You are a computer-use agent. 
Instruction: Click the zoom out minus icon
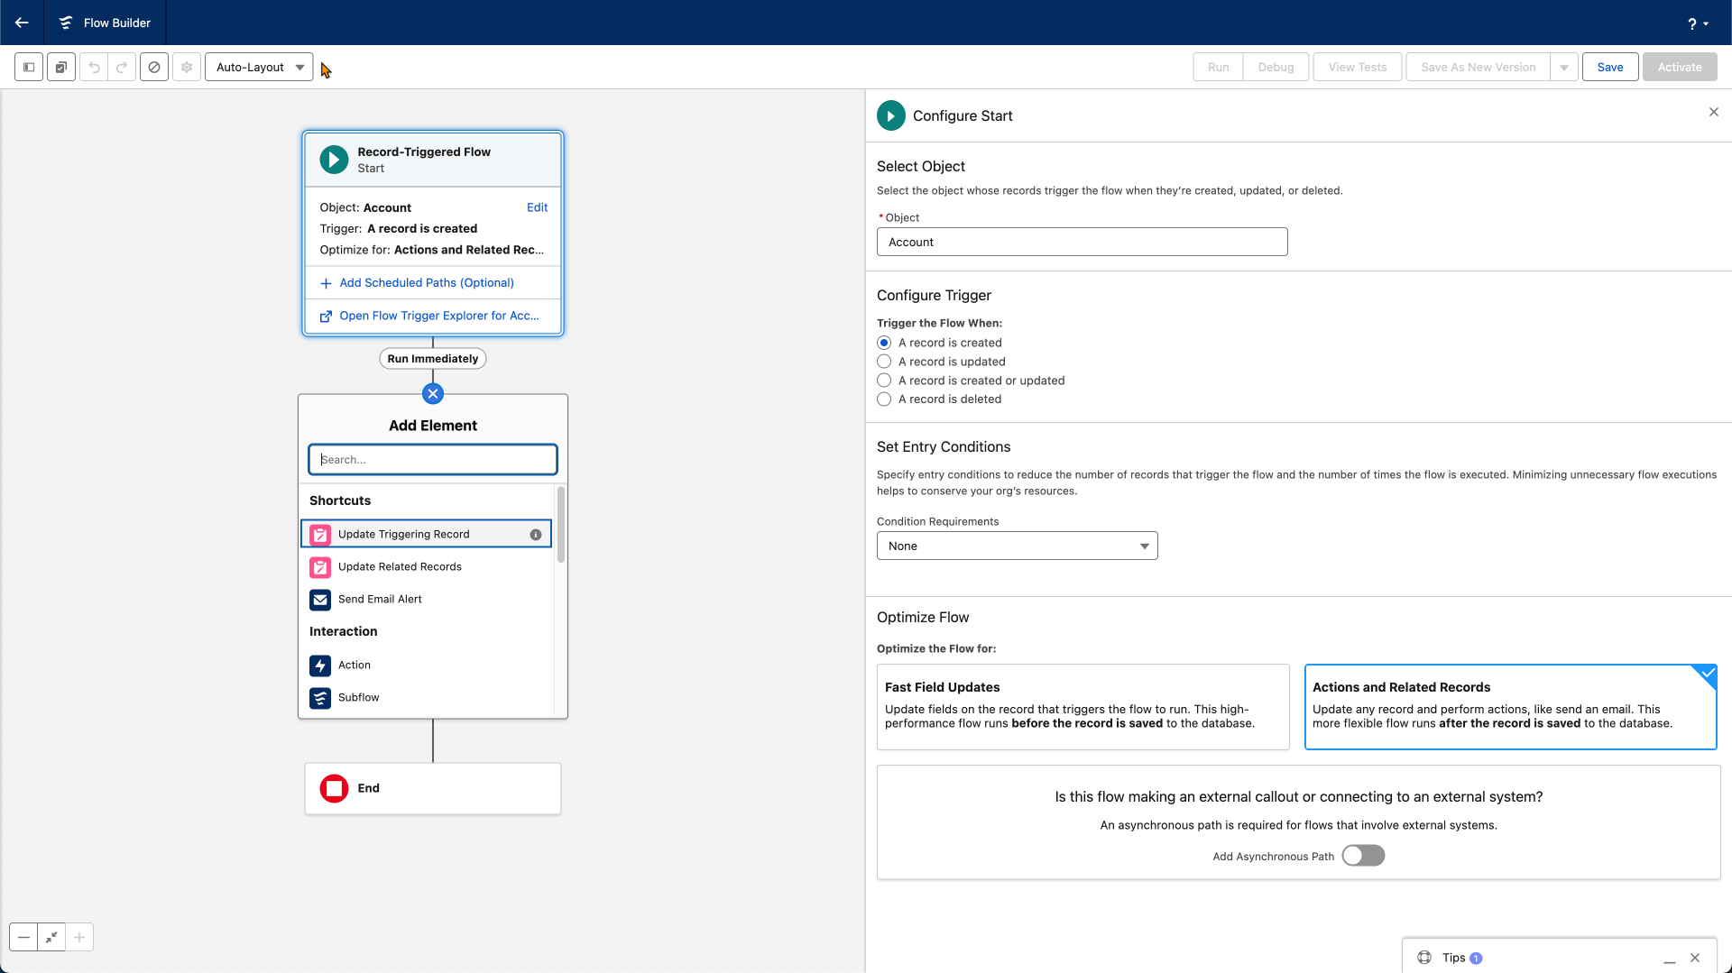(x=23, y=937)
